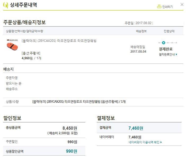Click the 상세주문내역 page title

23,5
